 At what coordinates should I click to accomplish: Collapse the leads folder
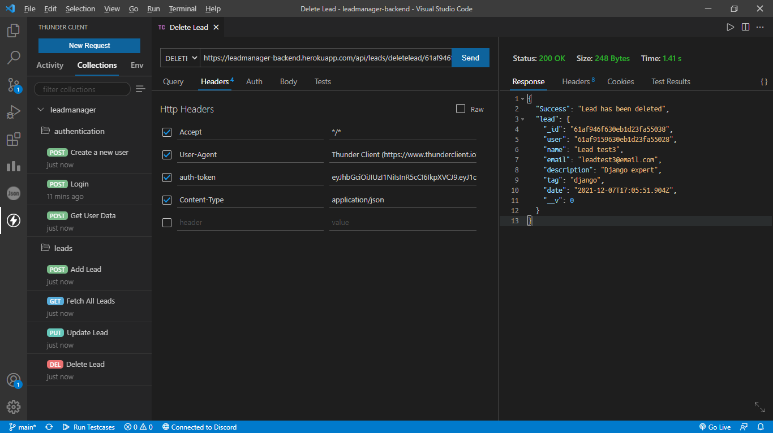[x=46, y=248]
